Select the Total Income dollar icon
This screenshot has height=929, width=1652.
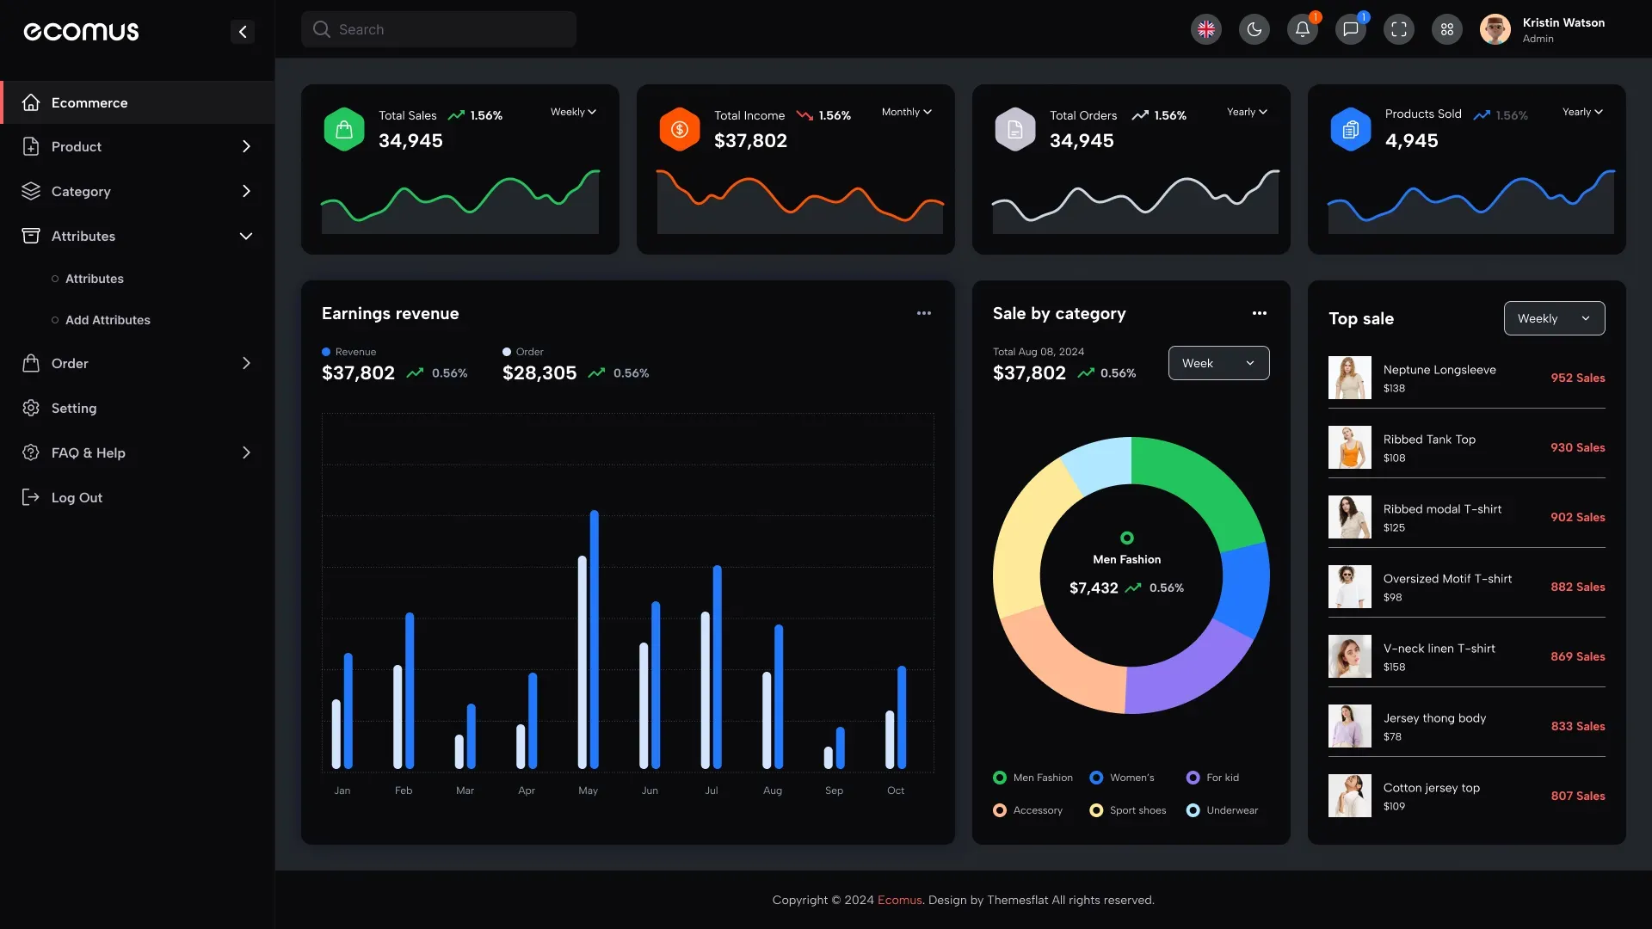click(679, 129)
